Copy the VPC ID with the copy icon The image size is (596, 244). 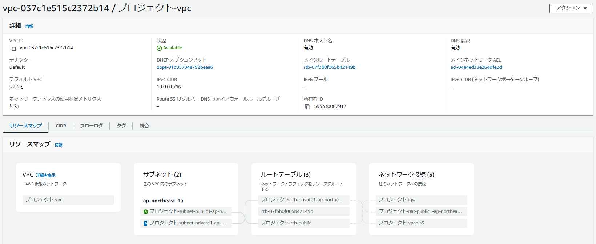click(x=13, y=48)
